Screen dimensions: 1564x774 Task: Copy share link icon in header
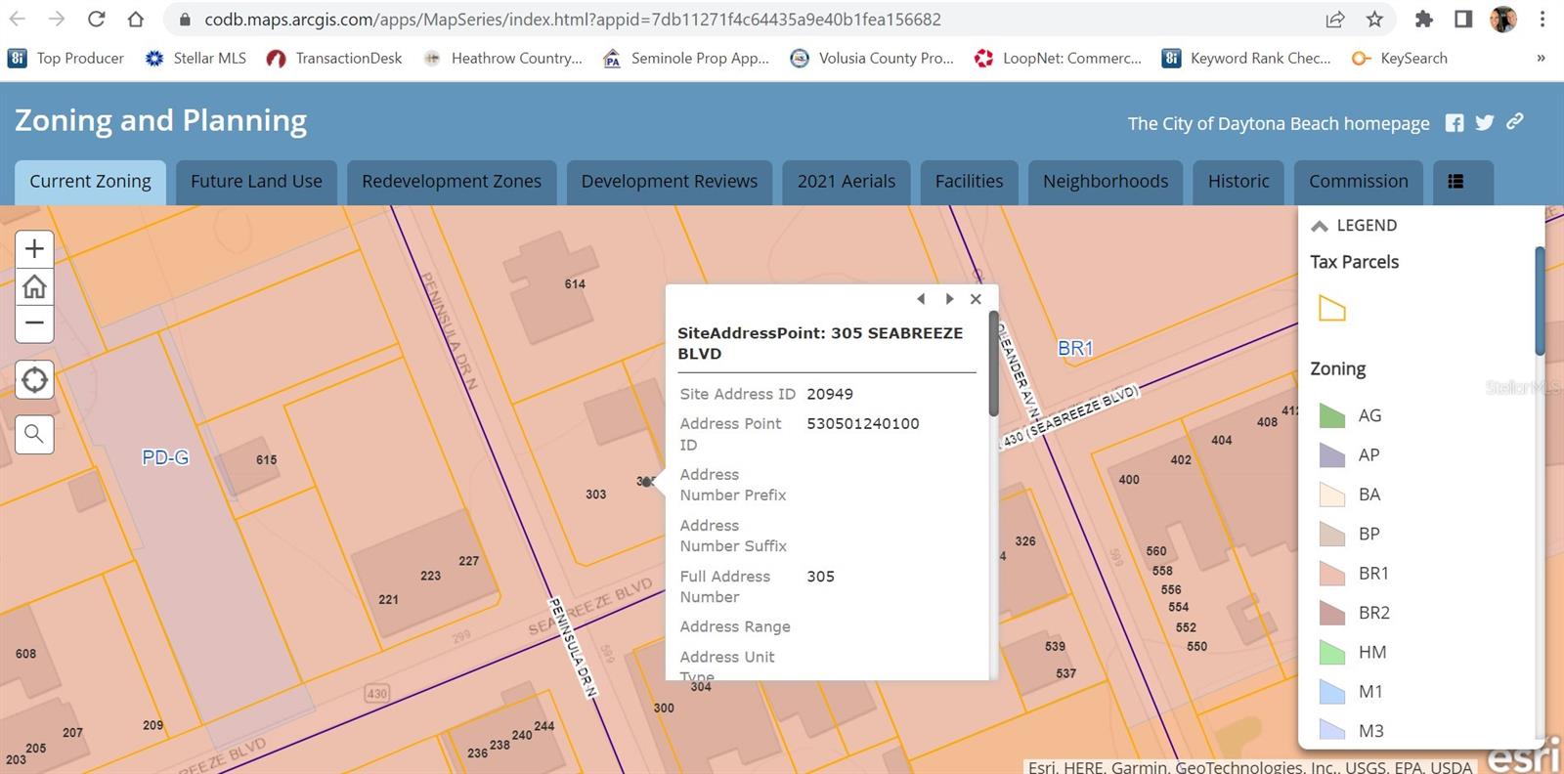point(1515,122)
